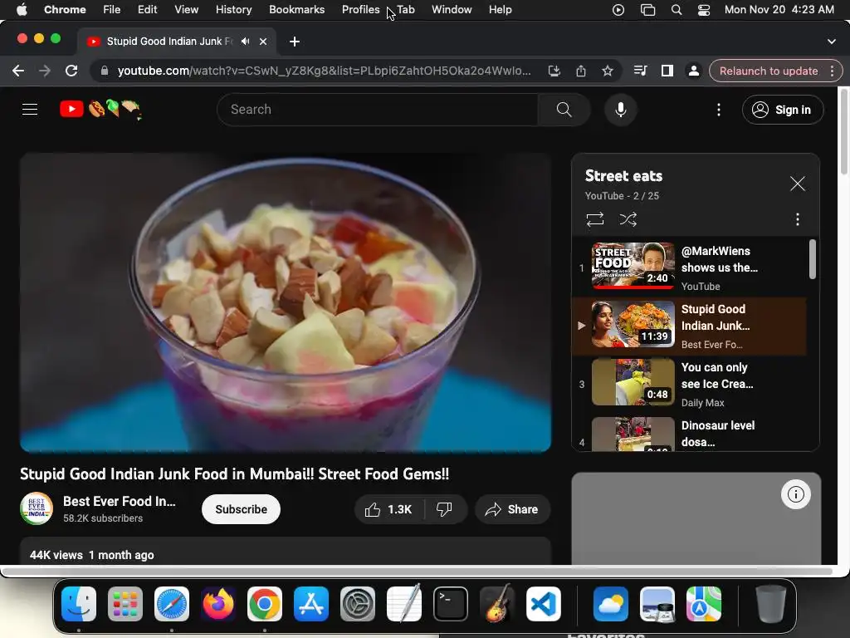Image resolution: width=850 pixels, height=638 pixels.
Task: Open the Street eats playlist options menu
Action: [x=797, y=219]
